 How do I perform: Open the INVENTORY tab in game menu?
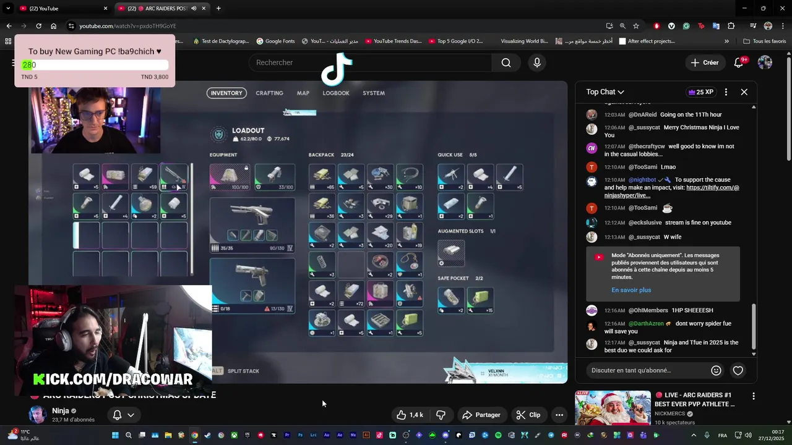226,93
